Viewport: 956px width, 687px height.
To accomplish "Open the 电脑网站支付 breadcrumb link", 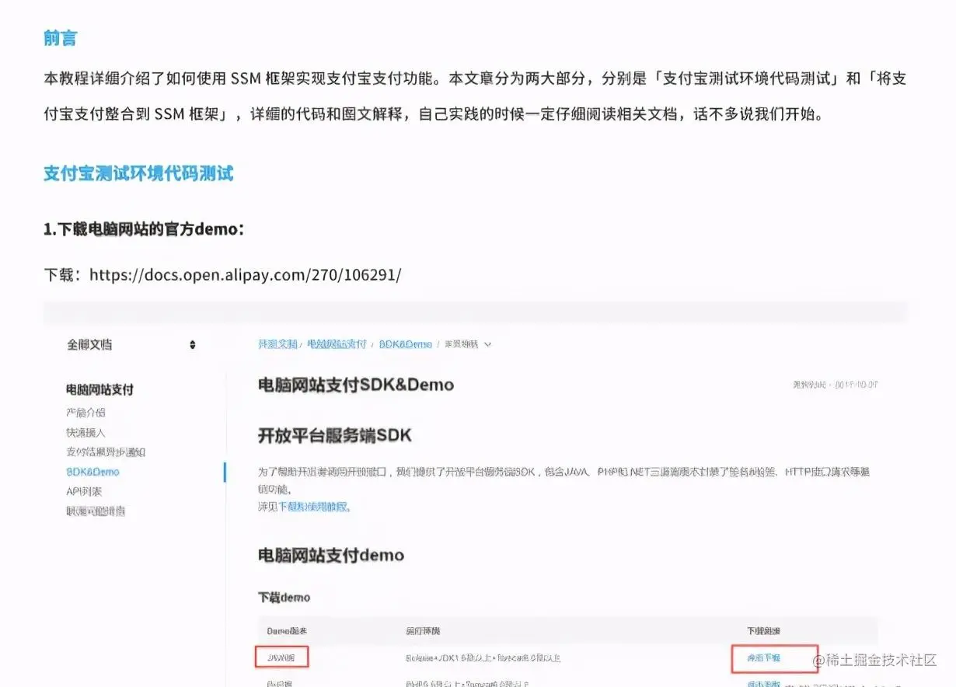I will [x=337, y=343].
